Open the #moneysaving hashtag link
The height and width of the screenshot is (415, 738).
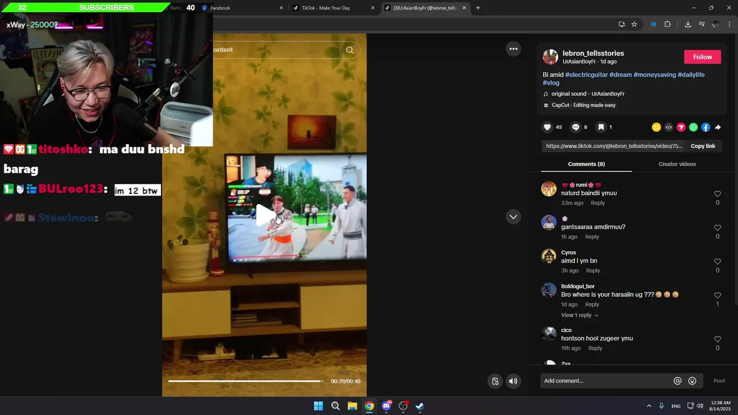coord(654,75)
